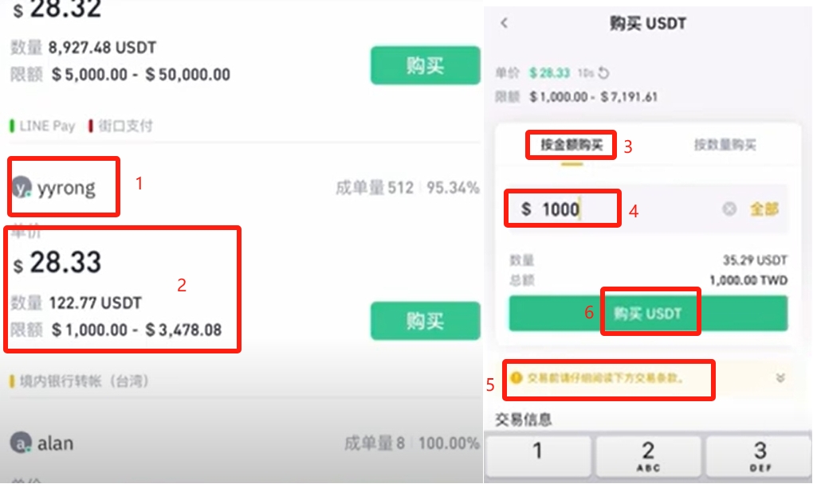Open alan merchant name
This screenshot has height=484, width=813.
pos(55,443)
